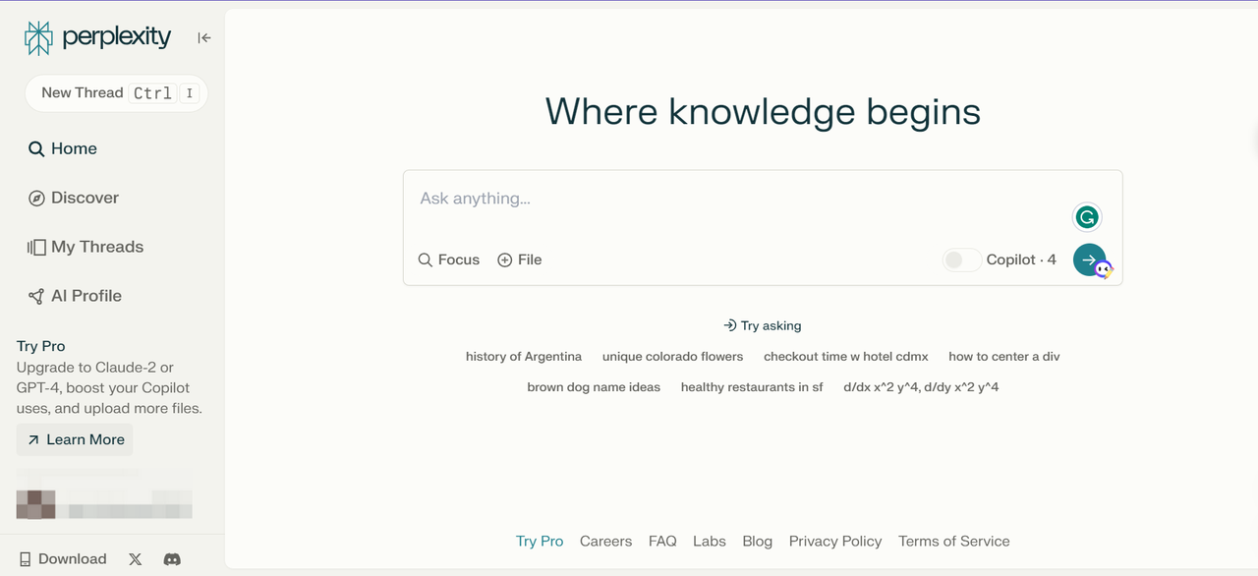Open the Privacy Policy link
The image size is (1258, 576).
click(835, 542)
